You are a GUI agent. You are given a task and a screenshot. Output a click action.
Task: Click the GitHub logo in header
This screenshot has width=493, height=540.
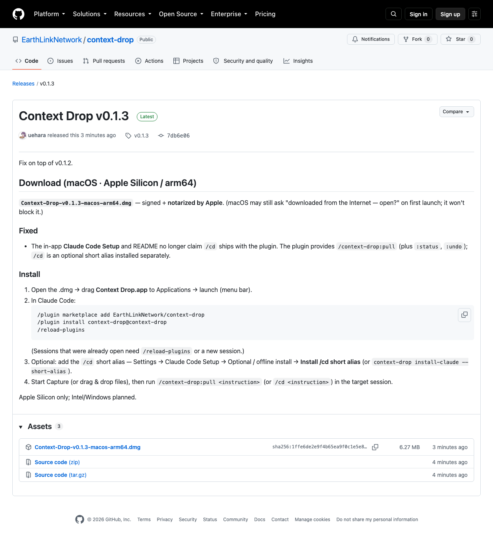click(18, 14)
